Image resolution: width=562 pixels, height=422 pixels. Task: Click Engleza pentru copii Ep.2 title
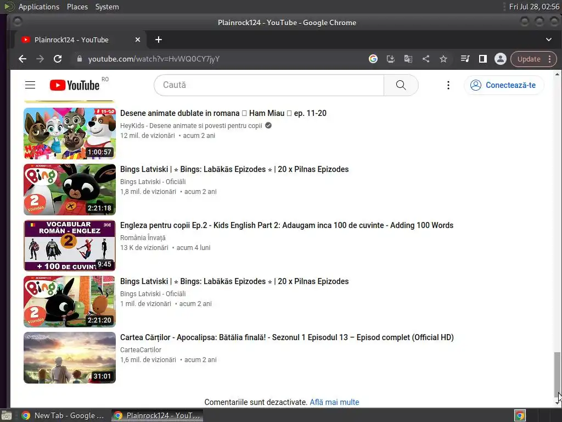click(286, 225)
